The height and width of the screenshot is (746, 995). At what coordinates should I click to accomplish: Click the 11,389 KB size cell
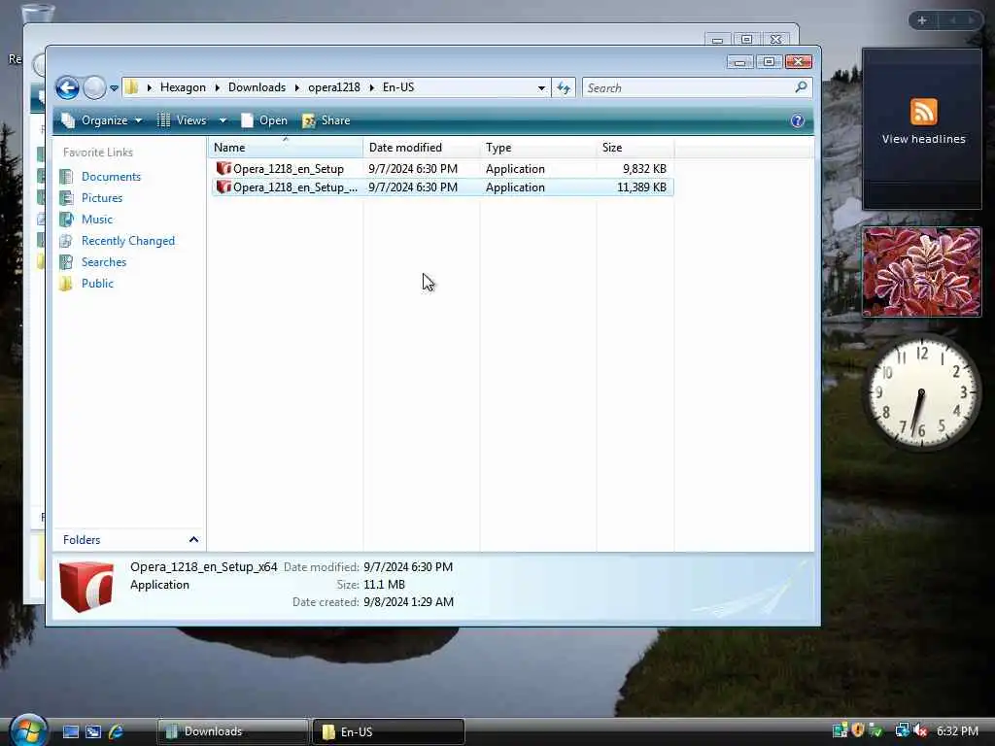point(641,187)
